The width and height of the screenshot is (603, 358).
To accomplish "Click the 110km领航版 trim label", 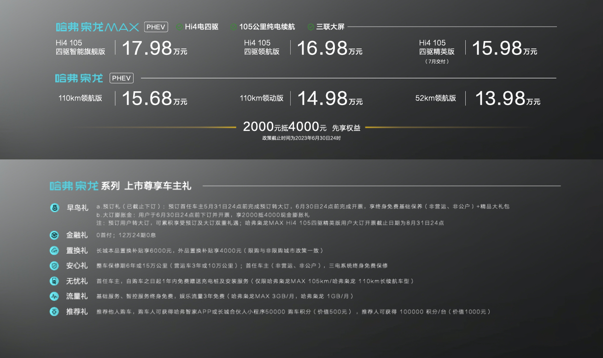I will [80, 98].
